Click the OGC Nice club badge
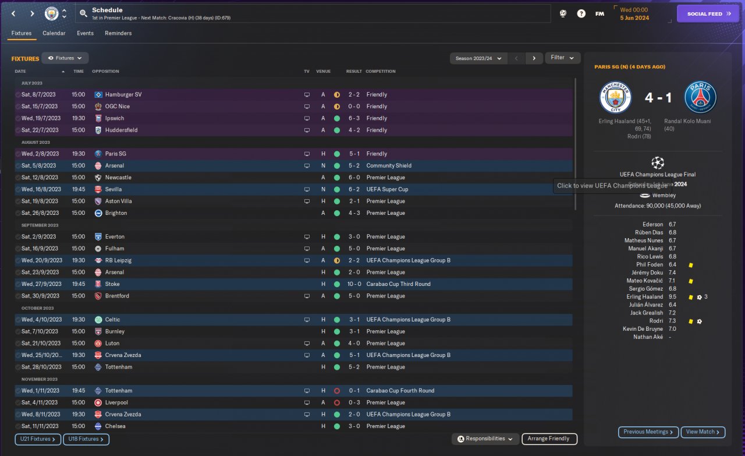Image resolution: width=745 pixels, height=456 pixels. tap(98, 107)
